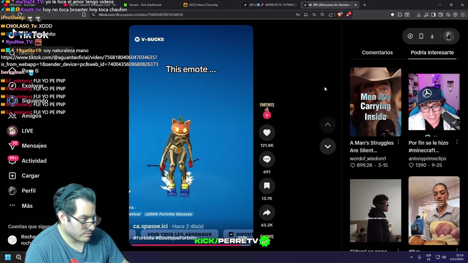This screenshot has height=263, width=468.
Task: Open the woman eating video thumbnail
Action: click(434, 211)
